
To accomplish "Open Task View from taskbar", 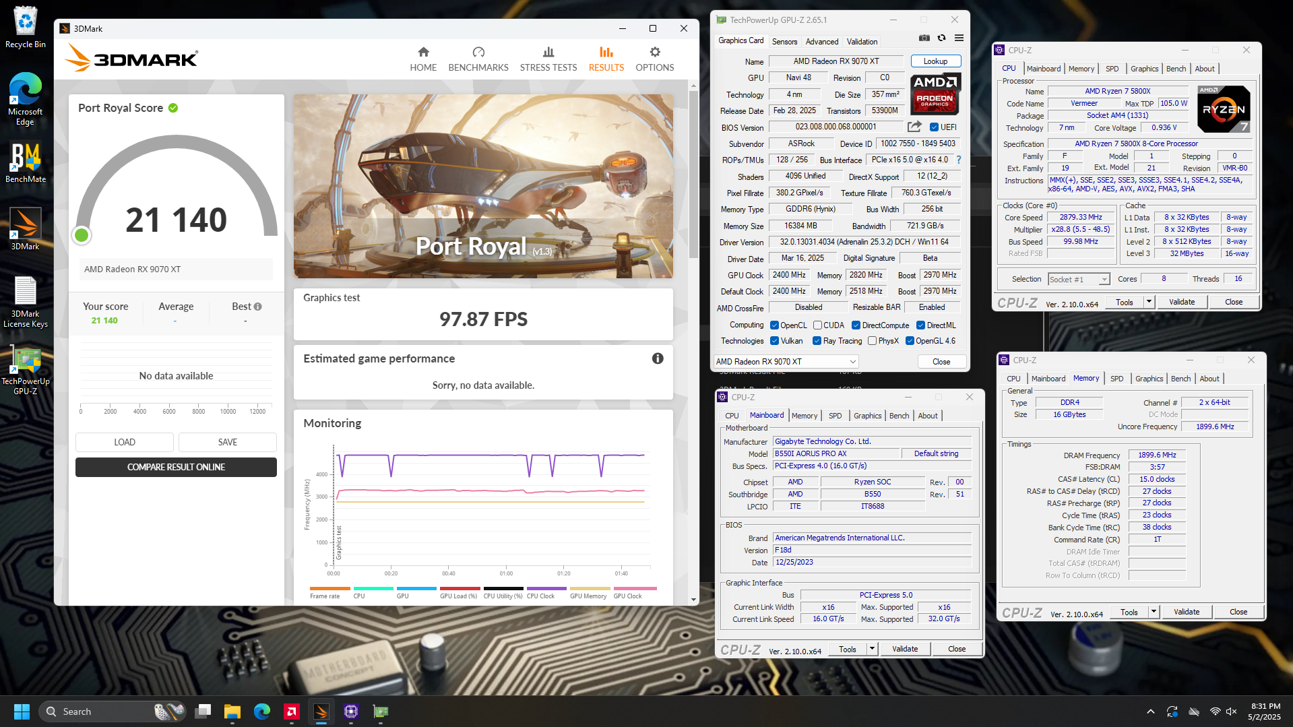I will coord(203,712).
